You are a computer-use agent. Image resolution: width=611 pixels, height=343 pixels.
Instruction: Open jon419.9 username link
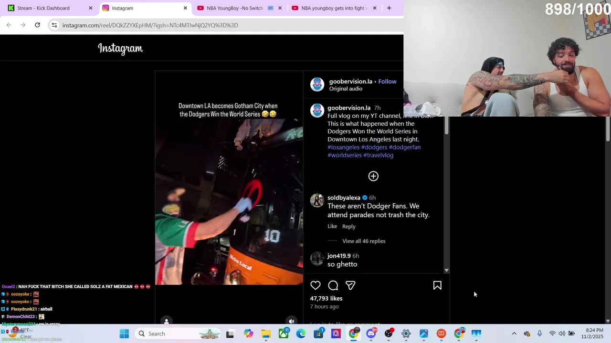pos(339,256)
